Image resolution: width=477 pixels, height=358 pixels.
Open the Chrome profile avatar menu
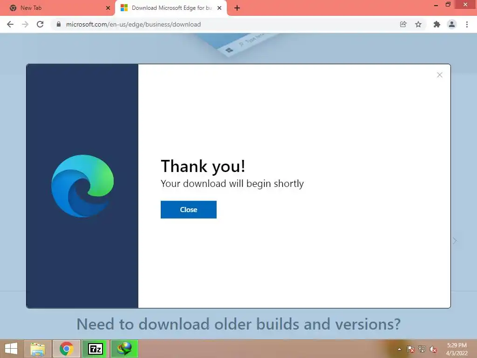click(x=452, y=24)
